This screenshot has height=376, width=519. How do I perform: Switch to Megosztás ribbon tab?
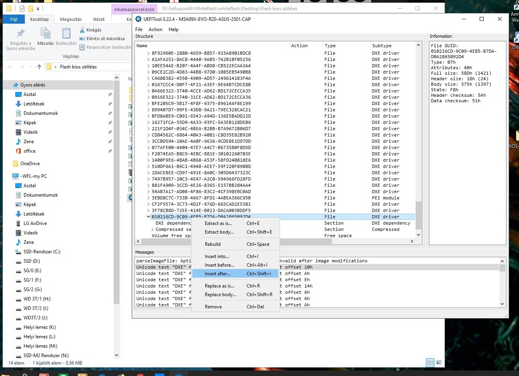click(x=71, y=19)
